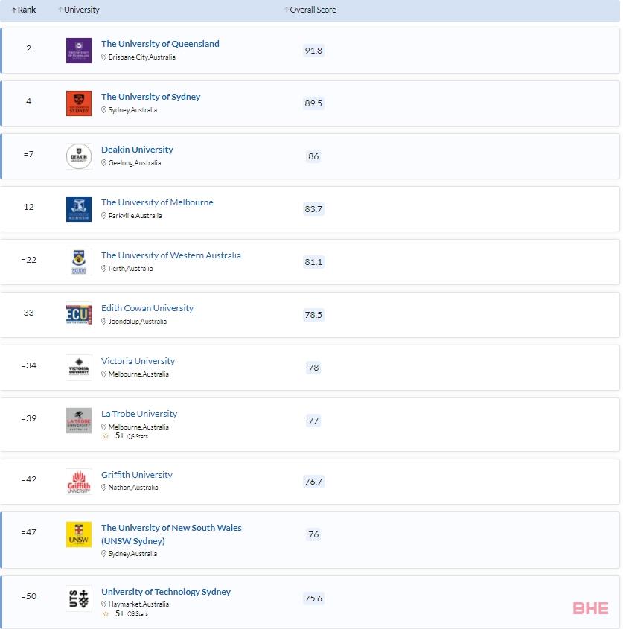Open The University of Sydney link

[x=151, y=97]
